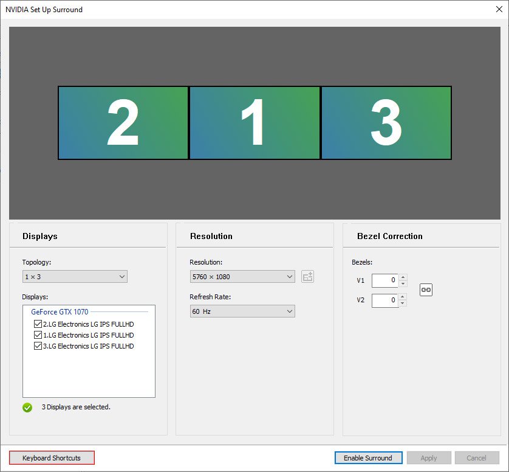This screenshot has height=472, width=509.
Task: Click the green checkmark status icon
Action: pyautogui.click(x=27, y=408)
